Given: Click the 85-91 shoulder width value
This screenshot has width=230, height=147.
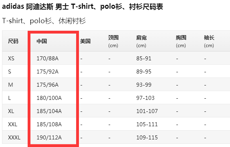Looking at the screenshot, I should pos(144,58).
